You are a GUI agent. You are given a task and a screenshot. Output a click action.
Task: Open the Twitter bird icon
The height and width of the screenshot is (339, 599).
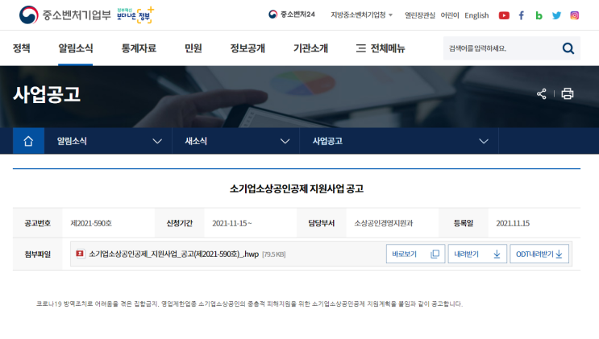click(556, 15)
